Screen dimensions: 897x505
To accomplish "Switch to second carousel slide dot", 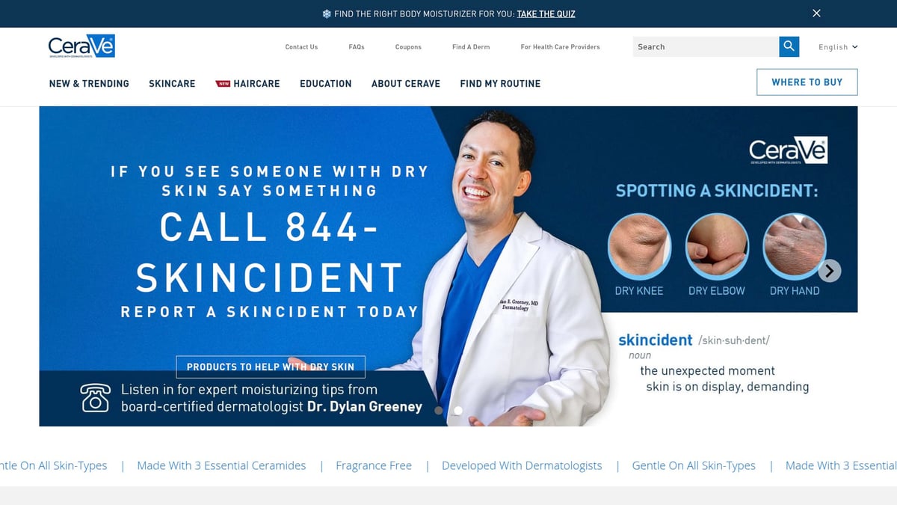I will [458, 410].
